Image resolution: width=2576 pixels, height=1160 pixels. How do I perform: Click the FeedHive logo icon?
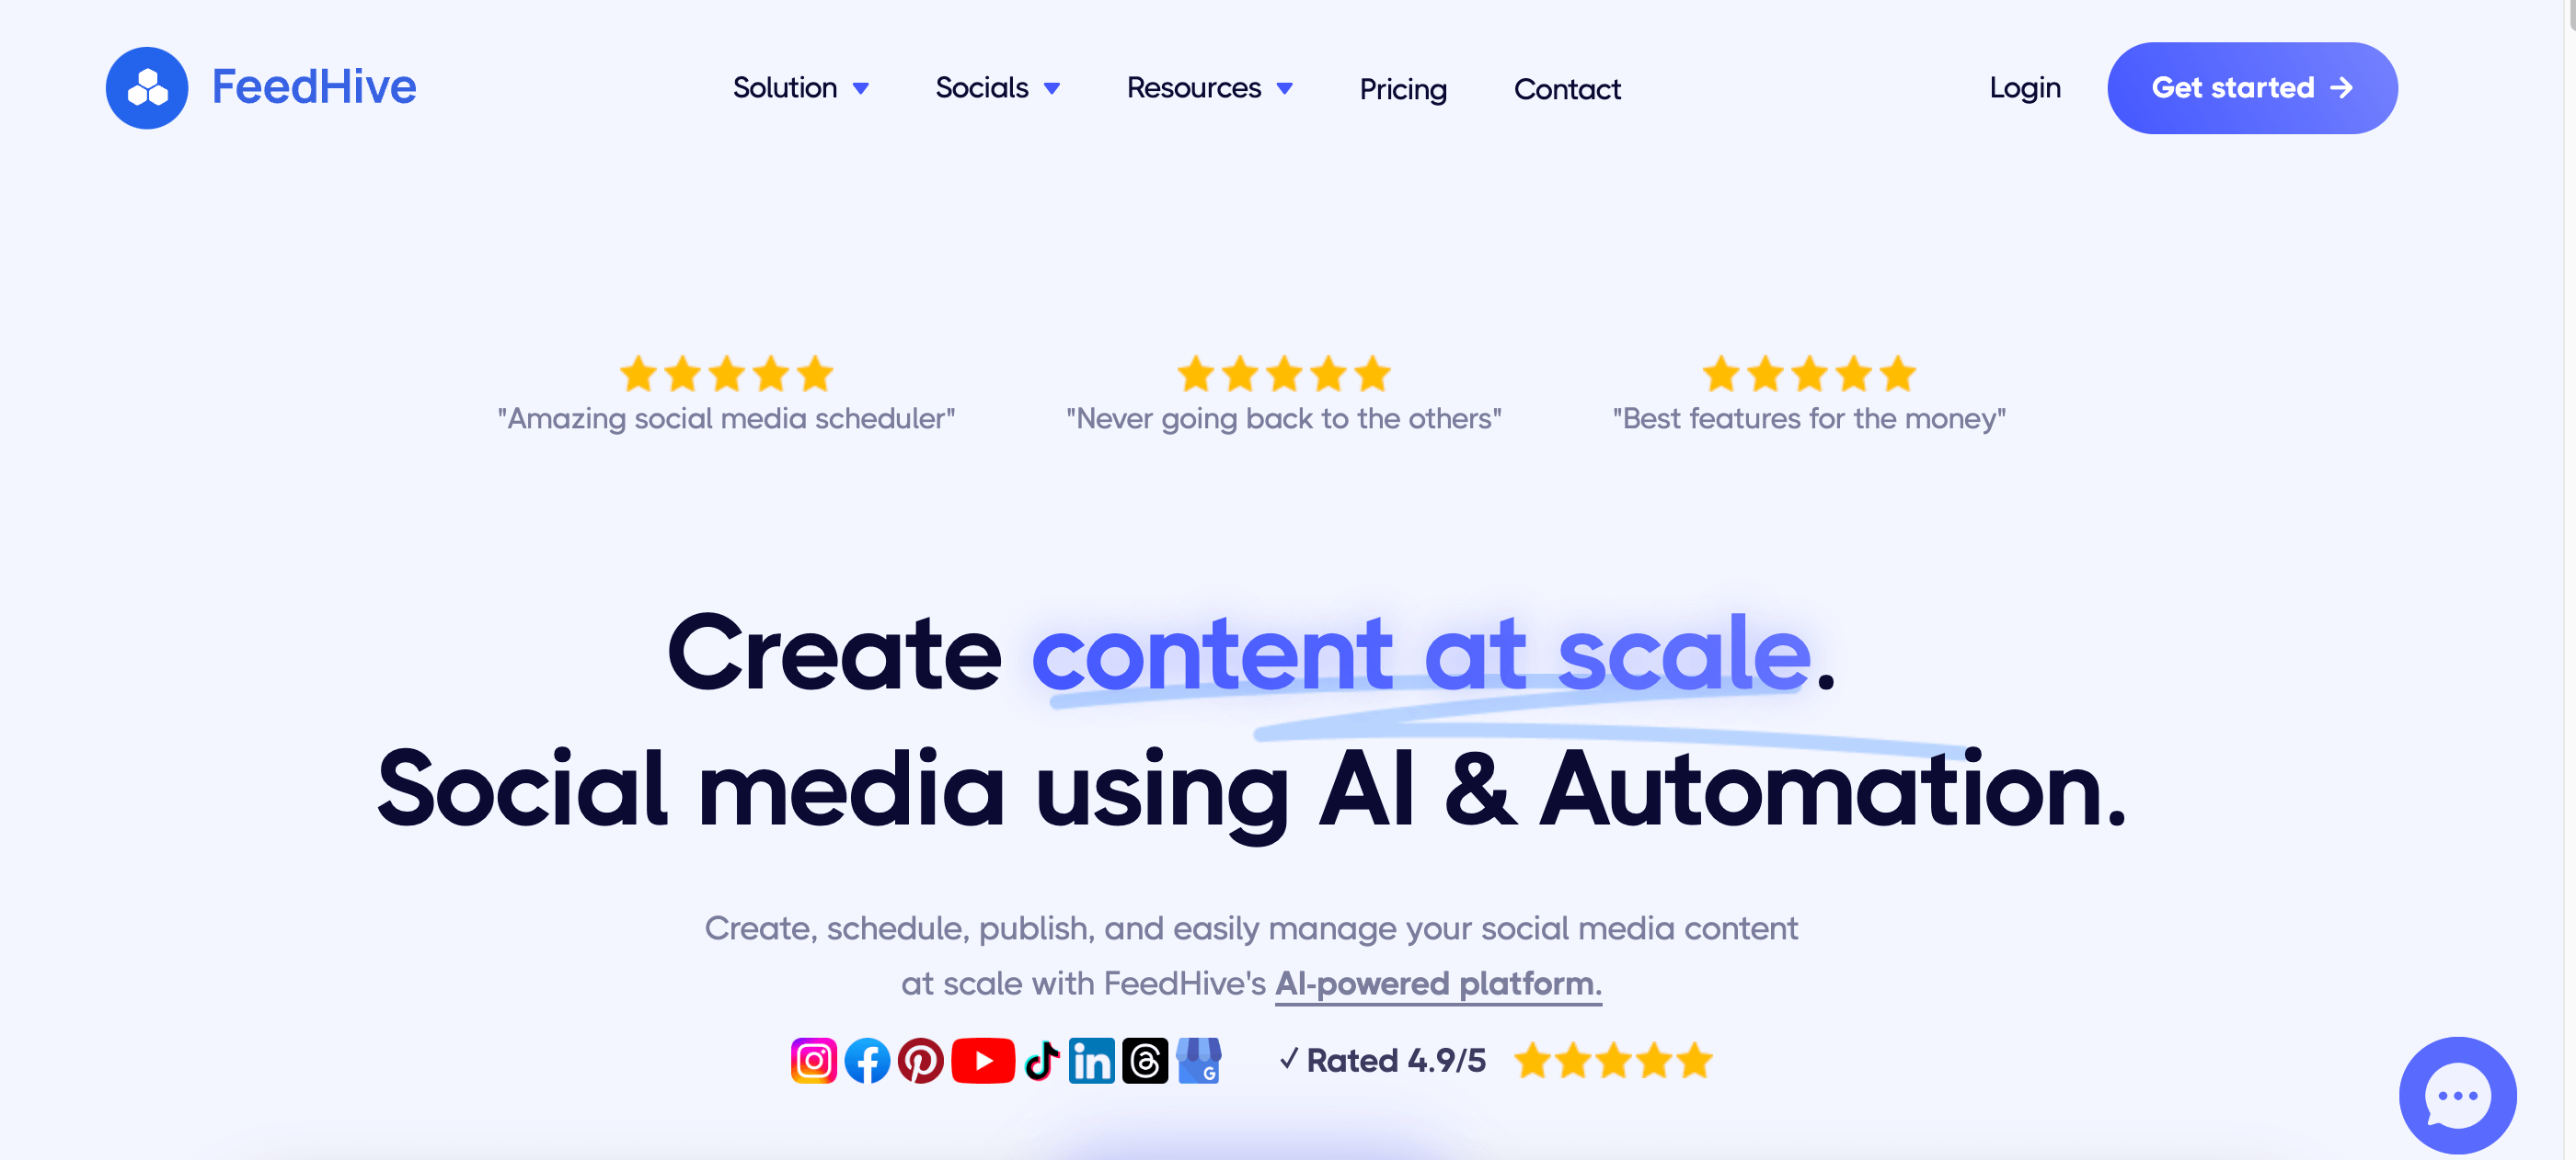[146, 85]
